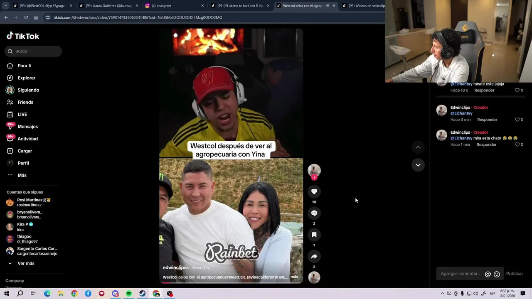Like the video with heart icon

pyautogui.click(x=314, y=191)
